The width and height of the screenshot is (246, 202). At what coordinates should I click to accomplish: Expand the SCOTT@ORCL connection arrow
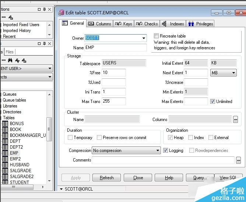click(61, 189)
